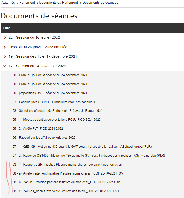Image resolution: width=184 pixels, height=198 pixels.
Task: Click the Documents de séances breadcrumb
Action: (x=100, y=3)
